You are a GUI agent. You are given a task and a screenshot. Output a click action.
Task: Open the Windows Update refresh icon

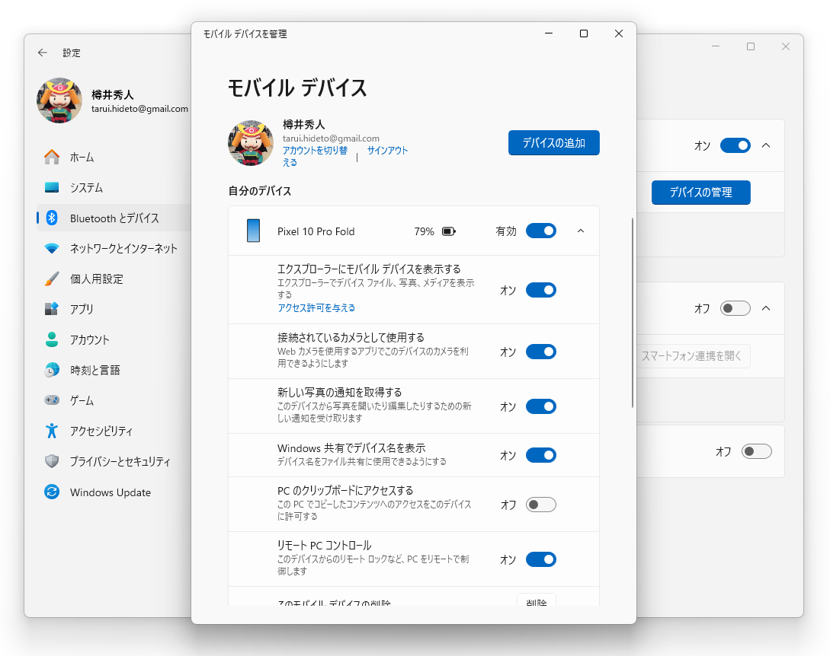tap(52, 492)
